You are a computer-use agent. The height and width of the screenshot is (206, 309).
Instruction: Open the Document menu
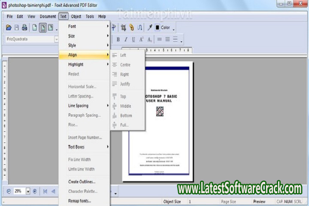pyautogui.click(x=48, y=16)
